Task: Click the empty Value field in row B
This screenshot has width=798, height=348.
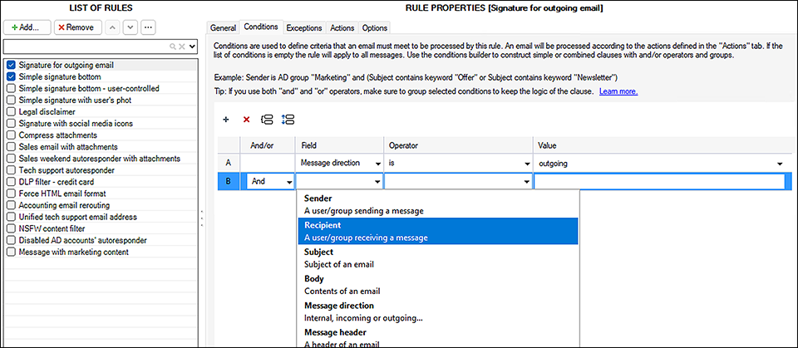Action: (659, 182)
